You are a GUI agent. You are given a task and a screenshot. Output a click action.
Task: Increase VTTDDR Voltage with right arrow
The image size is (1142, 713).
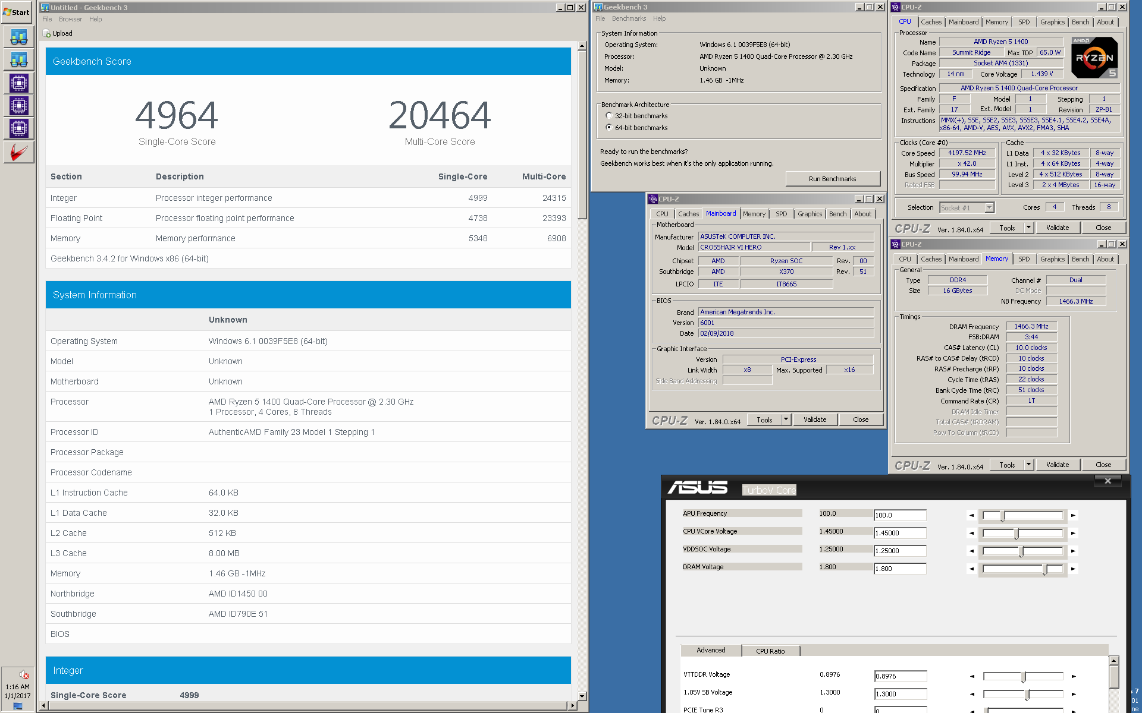tap(1073, 676)
